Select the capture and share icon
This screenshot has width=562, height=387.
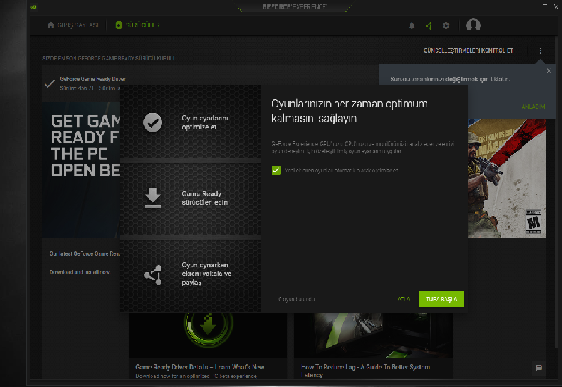152,275
